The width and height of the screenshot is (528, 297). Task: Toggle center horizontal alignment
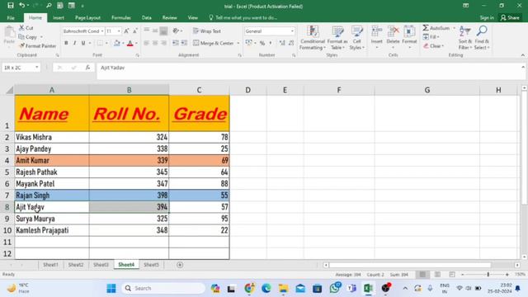tap(155, 43)
